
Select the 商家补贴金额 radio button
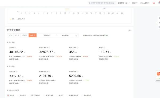[x=67, y=95]
